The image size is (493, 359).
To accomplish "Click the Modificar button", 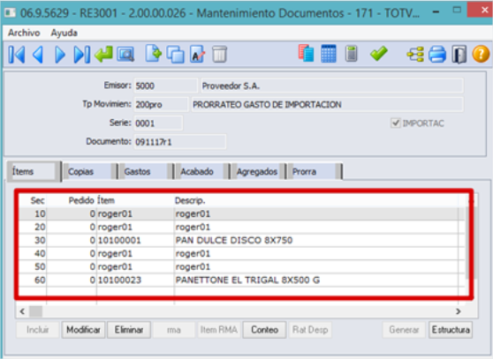I will point(83,330).
